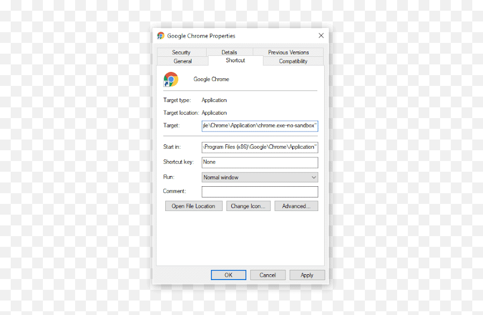Apply the shortcut changes
Screen dimensions: 483x315
point(306,274)
